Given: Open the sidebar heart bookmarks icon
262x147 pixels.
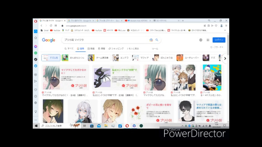Looking at the screenshot, I should click(35, 90).
